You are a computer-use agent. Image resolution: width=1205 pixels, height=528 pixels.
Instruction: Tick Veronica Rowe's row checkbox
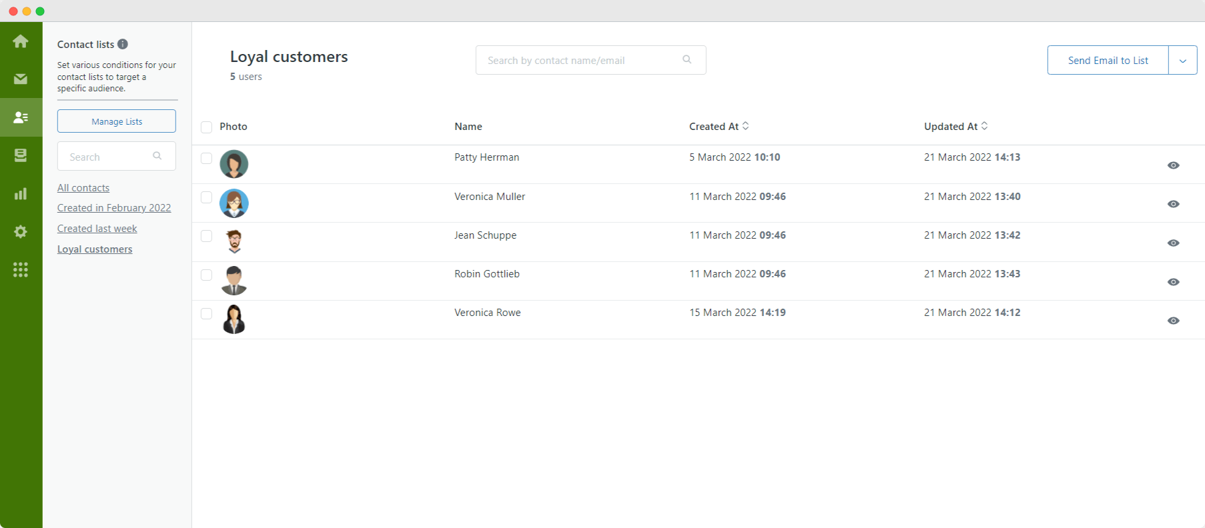[207, 313]
